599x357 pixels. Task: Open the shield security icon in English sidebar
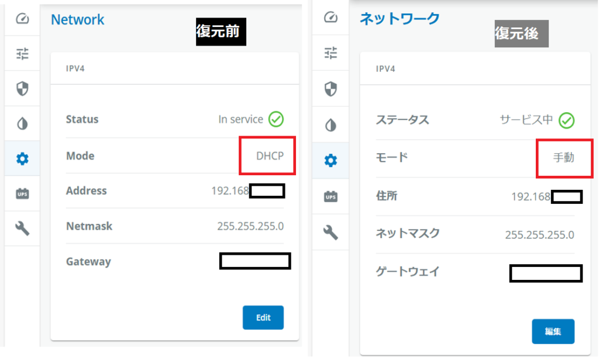[x=22, y=89]
